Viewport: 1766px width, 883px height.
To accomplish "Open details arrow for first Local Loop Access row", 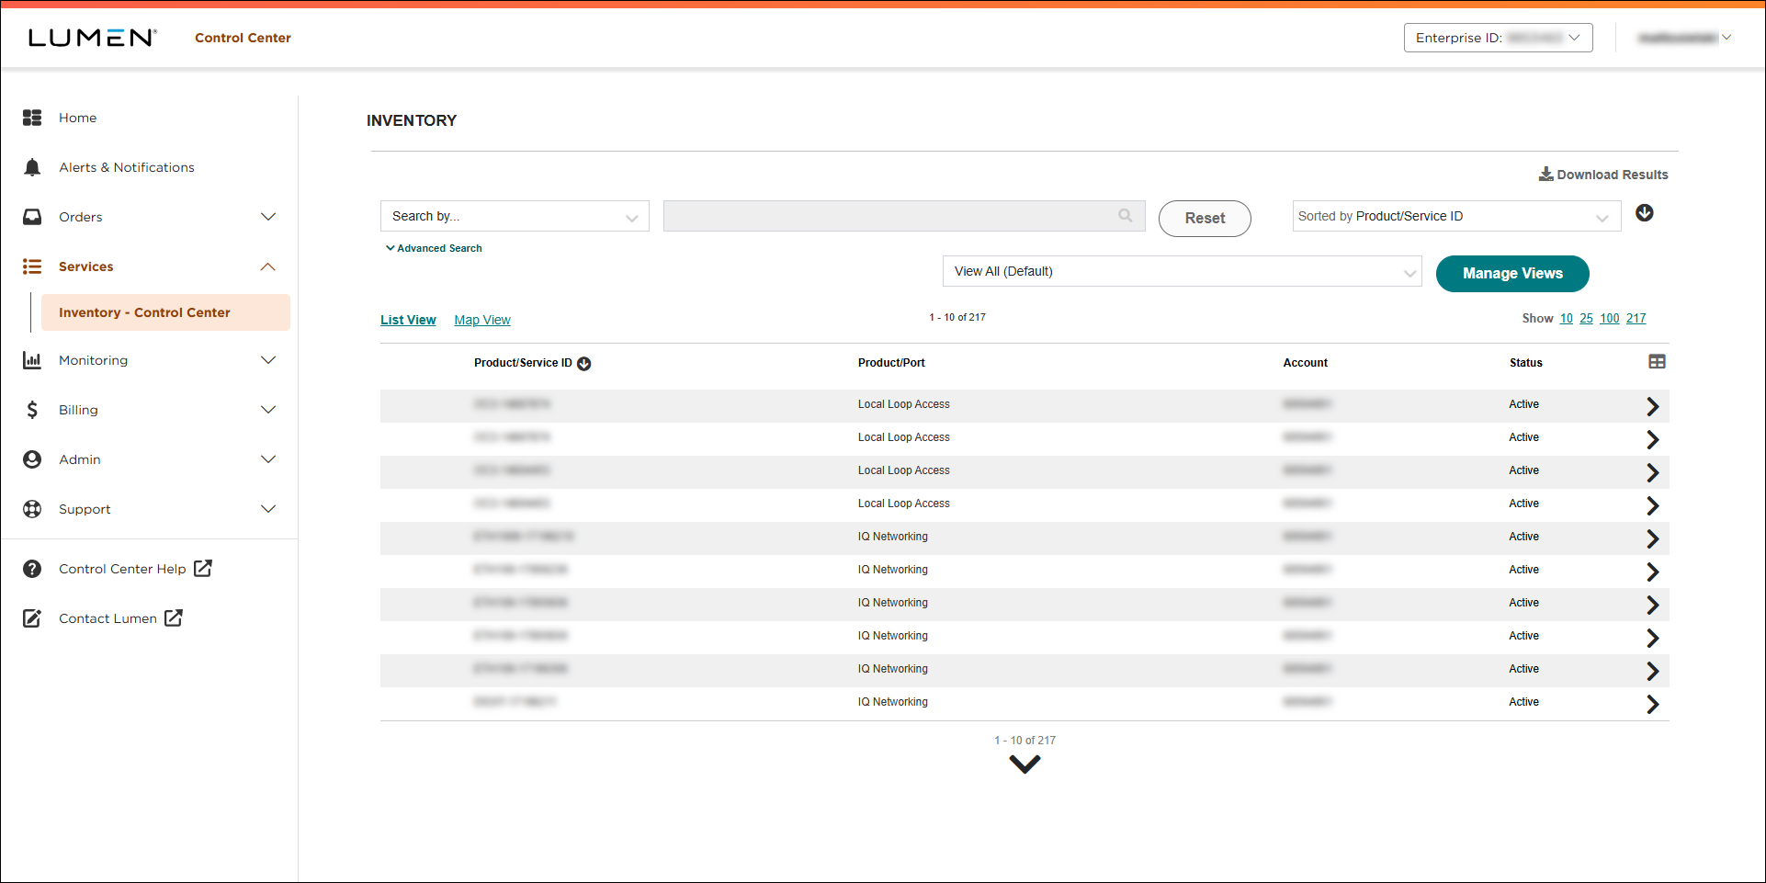I will [1652, 406].
